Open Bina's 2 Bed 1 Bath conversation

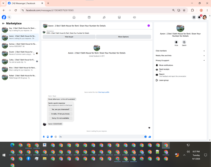[20, 69]
